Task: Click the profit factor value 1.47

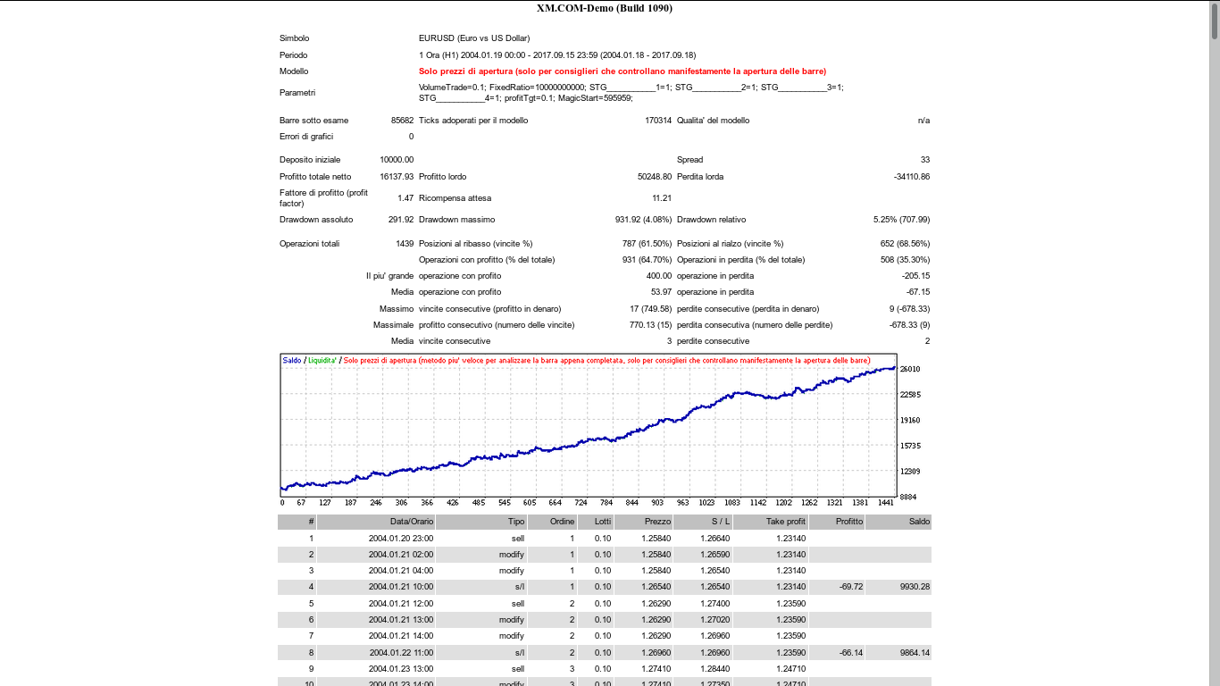Action: tap(405, 198)
